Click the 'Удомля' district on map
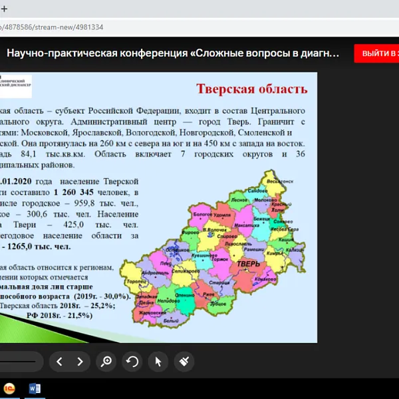 pos(222,215)
